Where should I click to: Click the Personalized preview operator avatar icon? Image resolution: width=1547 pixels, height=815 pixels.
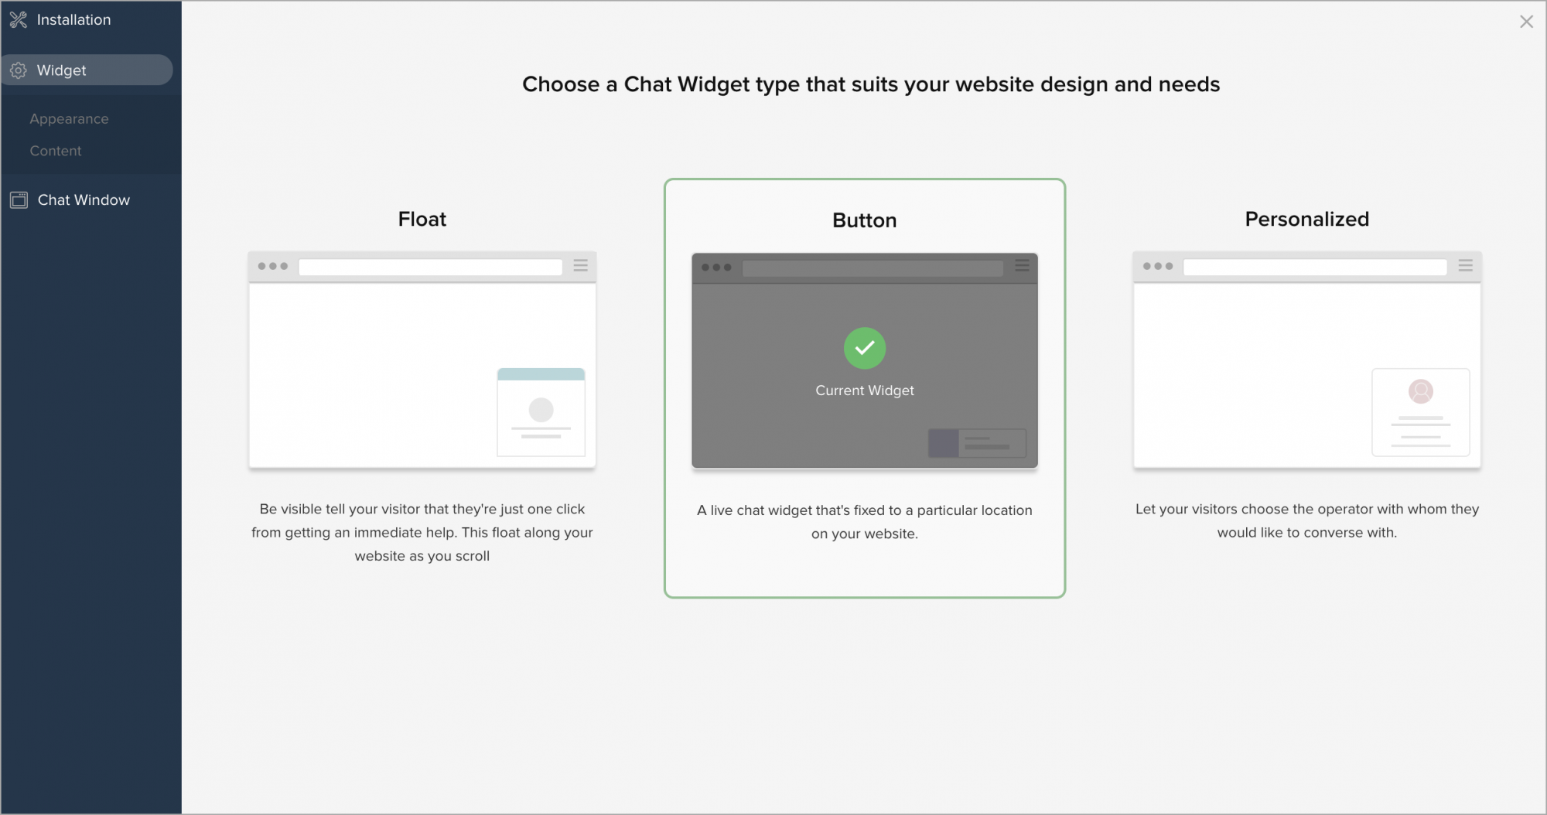tap(1421, 391)
